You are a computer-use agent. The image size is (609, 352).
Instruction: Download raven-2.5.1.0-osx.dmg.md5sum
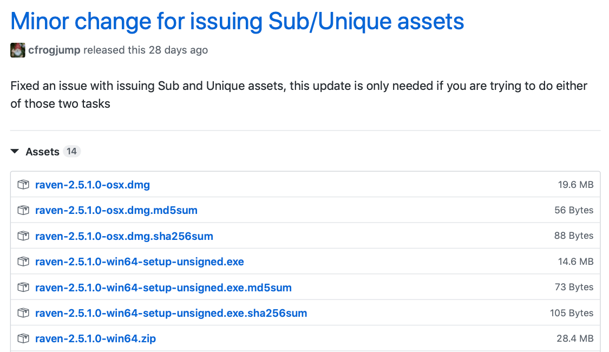[x=116, y=210]
